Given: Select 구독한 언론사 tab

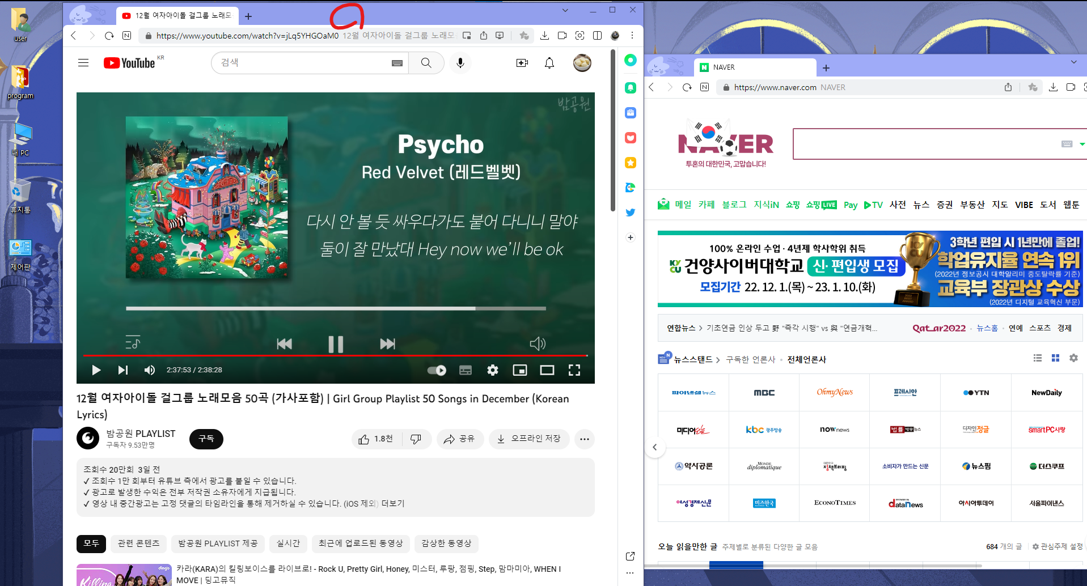Looking at the screenshot, I should tap(751, 359).
